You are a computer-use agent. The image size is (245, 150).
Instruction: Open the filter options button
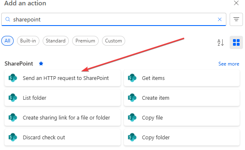tap(236, 19)
